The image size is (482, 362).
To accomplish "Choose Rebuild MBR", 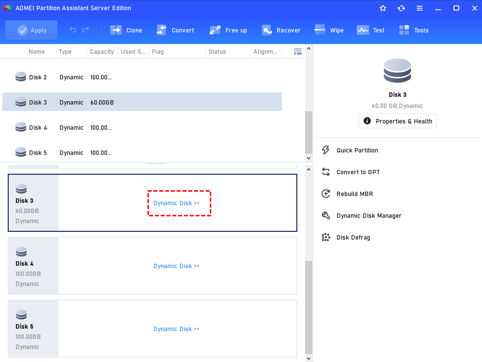I will (x=355, y=194).
